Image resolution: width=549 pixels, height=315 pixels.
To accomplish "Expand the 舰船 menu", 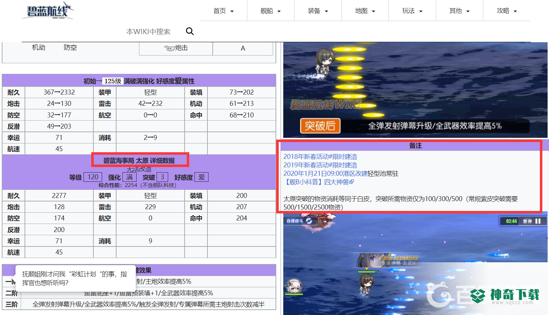I will [x=271, y=11].
